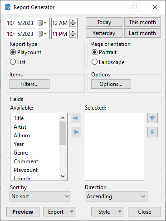Open the Options dialog

click(x=111, y=84)
